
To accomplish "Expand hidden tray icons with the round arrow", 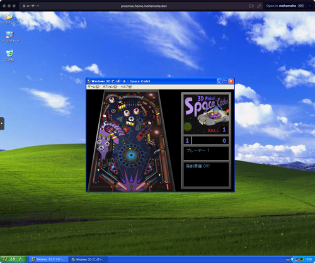I will (x=292, y=259).
